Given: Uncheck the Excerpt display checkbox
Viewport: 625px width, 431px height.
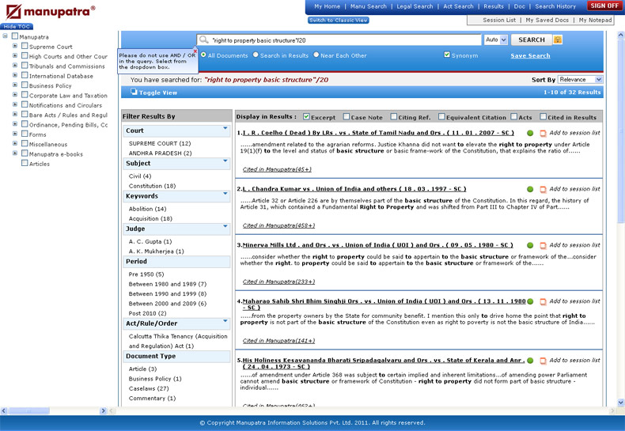Looking at the screenshot, I should point(306,117).
